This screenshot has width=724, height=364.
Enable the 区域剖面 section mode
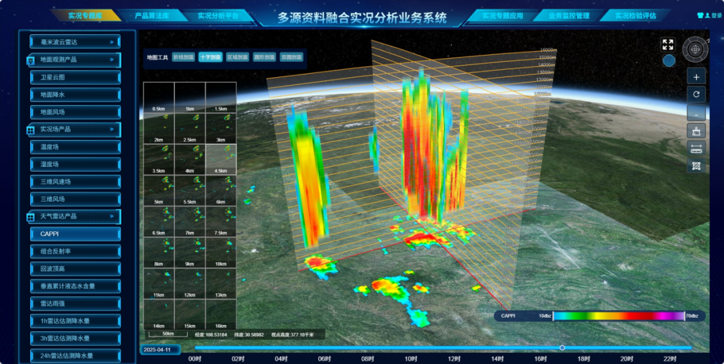(x=237, y=58)
